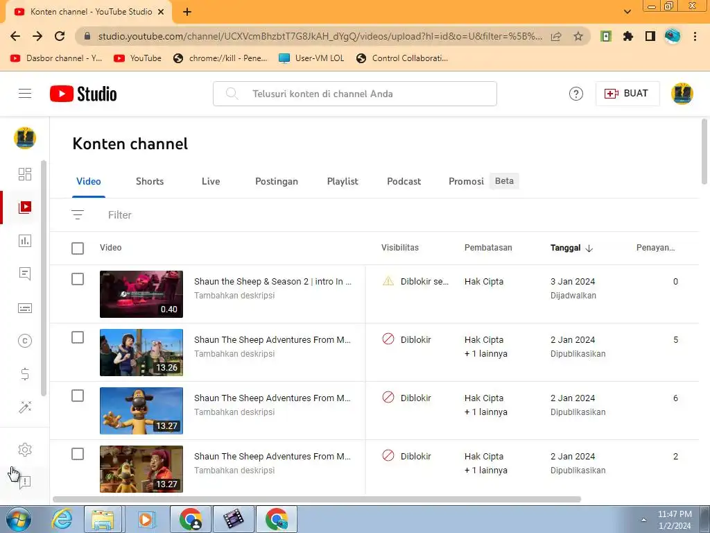This screenshot has height=533, width=710.
Task: Open Dashboard icon in sidebar
Action: 25,174
